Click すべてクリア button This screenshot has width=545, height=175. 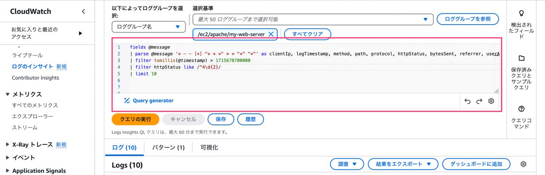coord(307,34)
